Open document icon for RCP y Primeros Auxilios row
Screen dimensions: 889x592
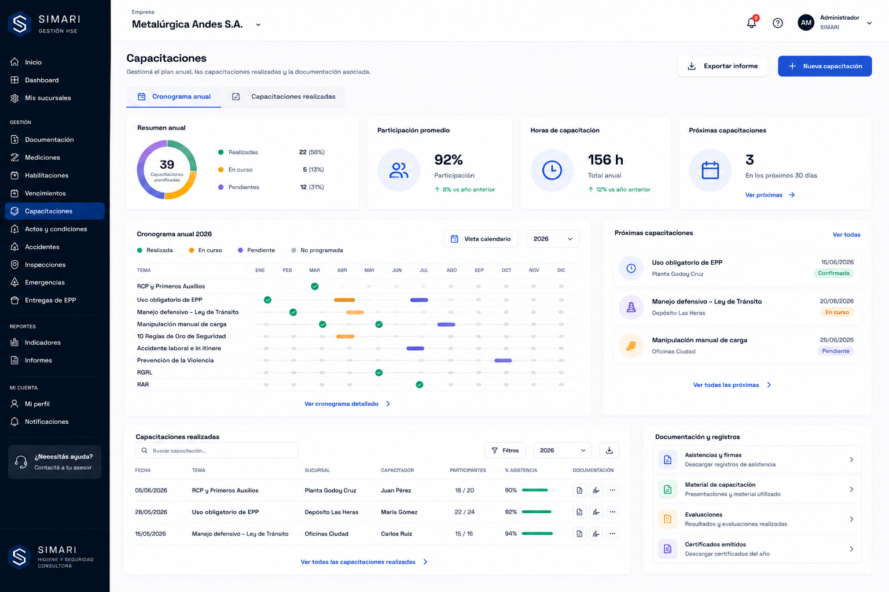click(579, 490)
